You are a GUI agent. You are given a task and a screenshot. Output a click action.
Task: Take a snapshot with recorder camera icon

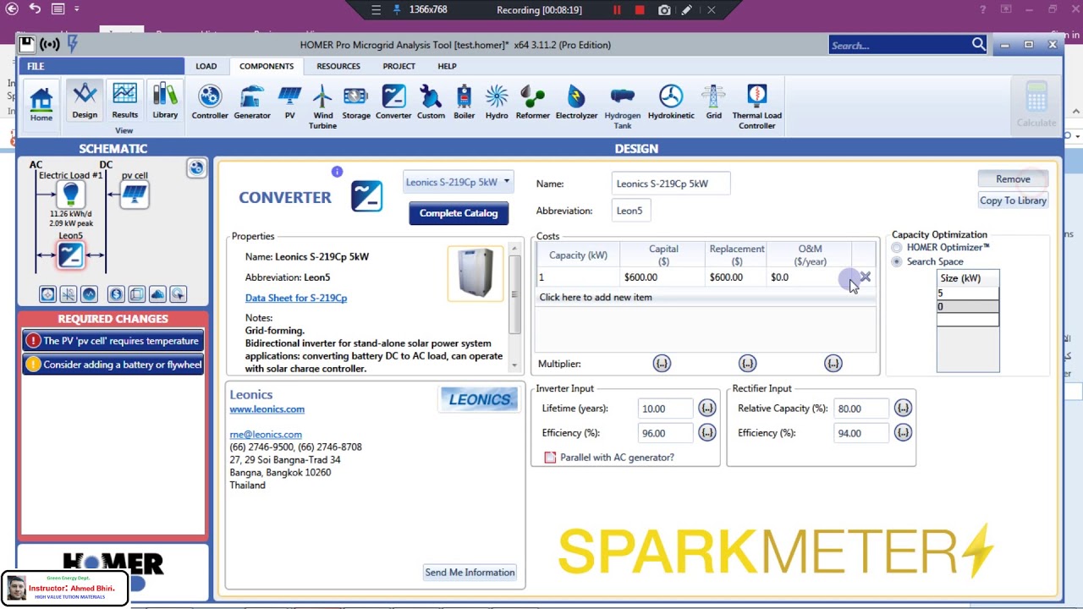point(664,10)
